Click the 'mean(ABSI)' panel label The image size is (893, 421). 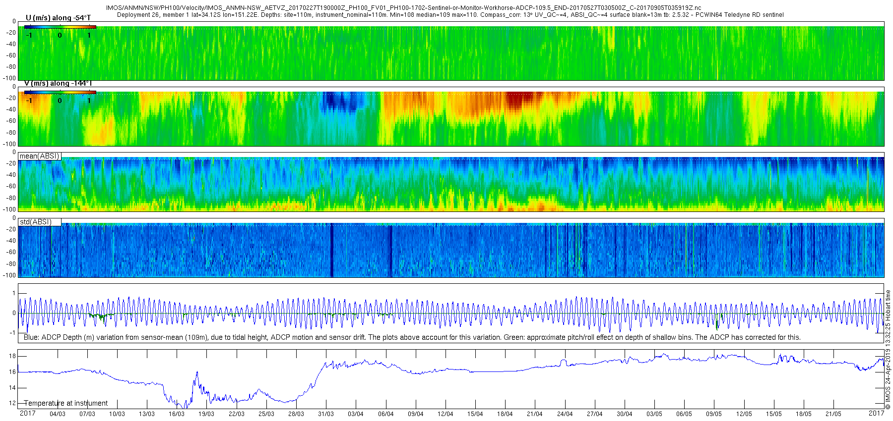coord(39,156)
